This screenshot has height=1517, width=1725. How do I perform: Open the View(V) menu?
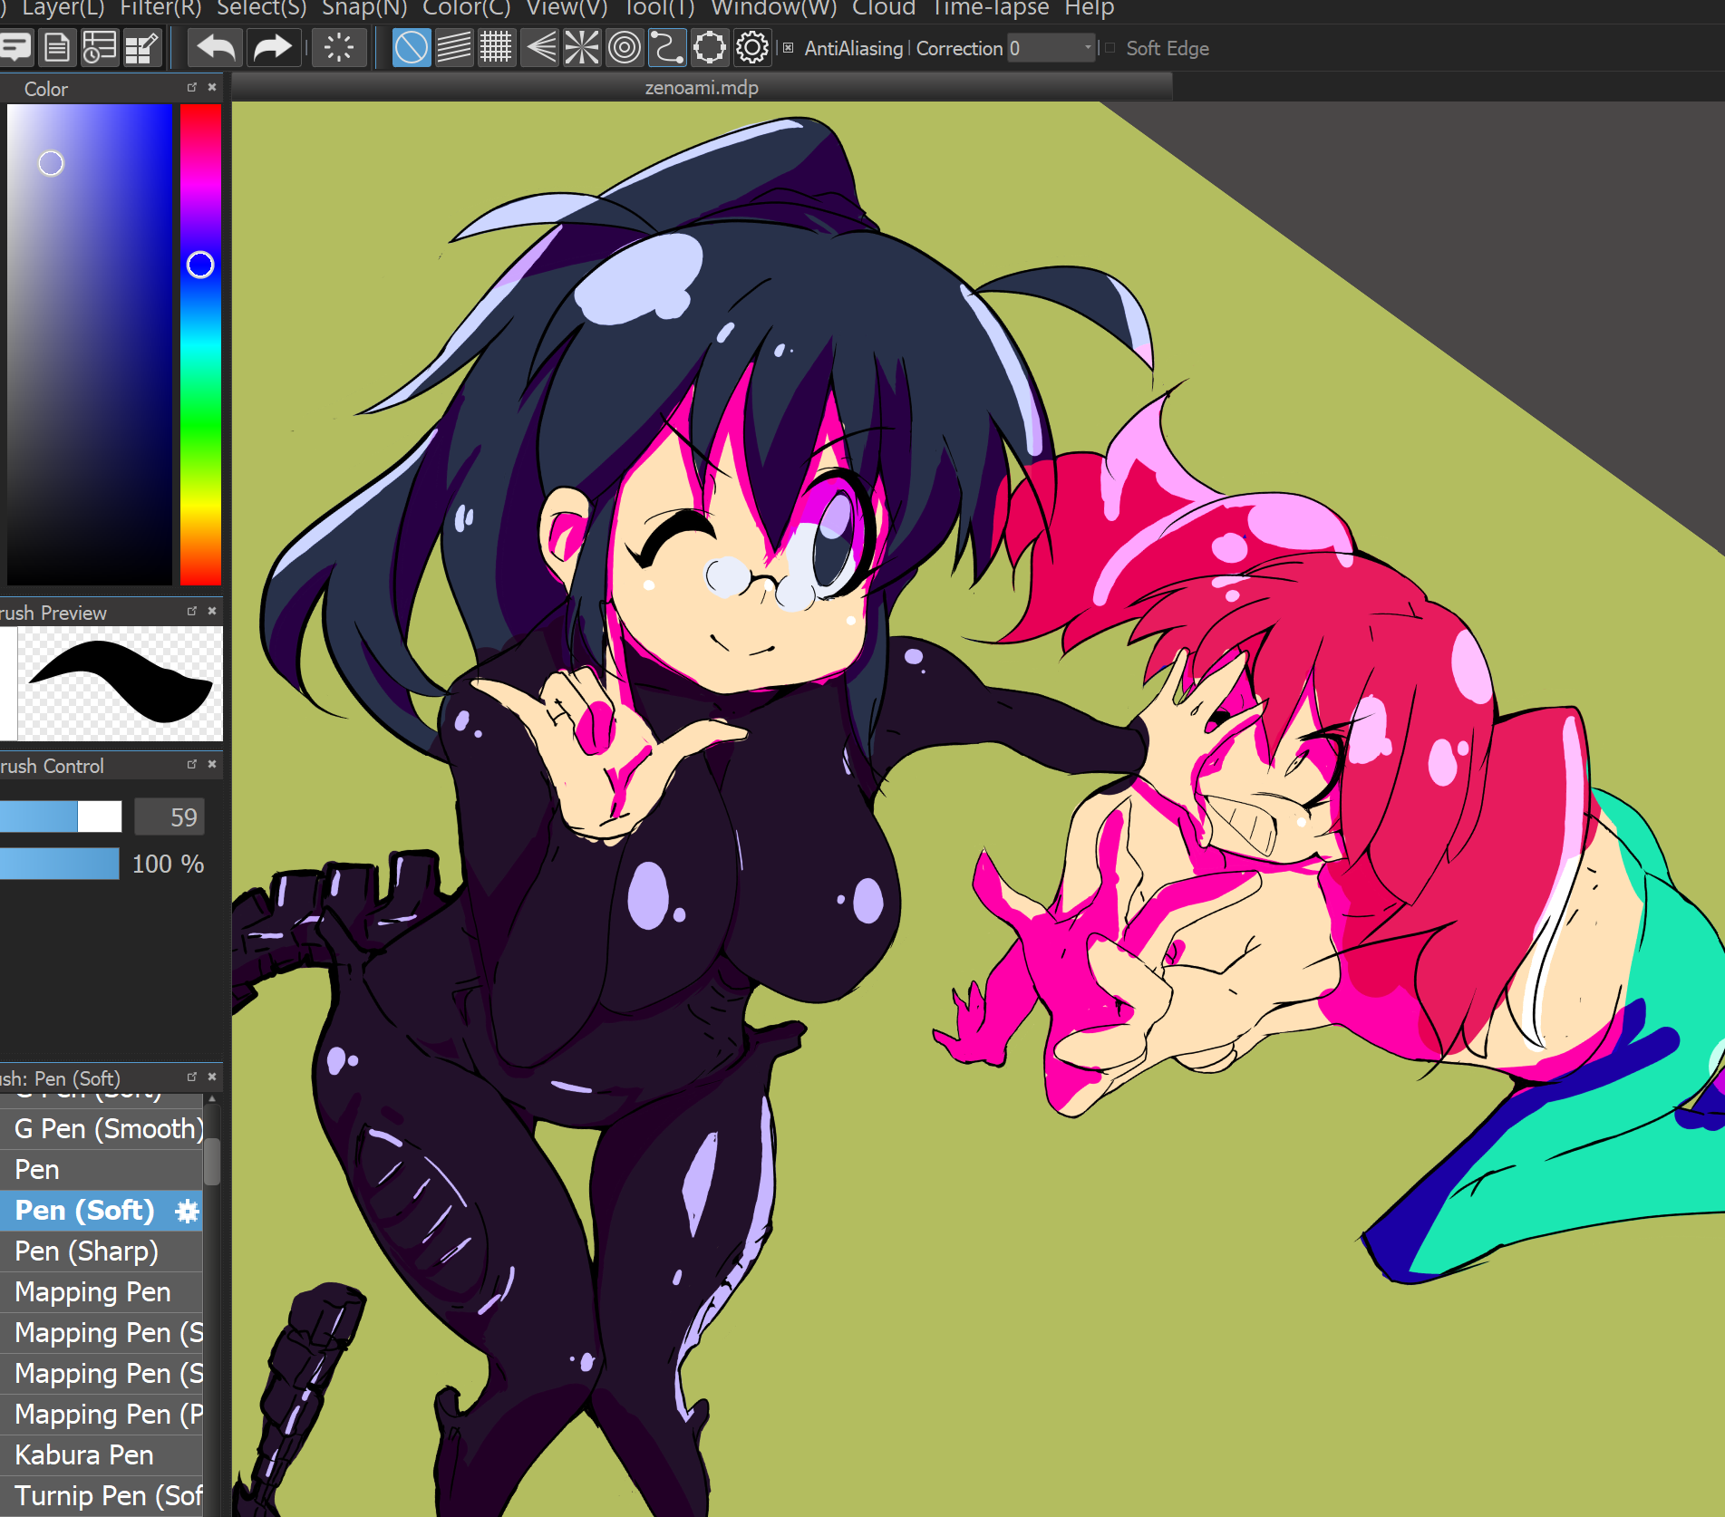click(567, 9)
